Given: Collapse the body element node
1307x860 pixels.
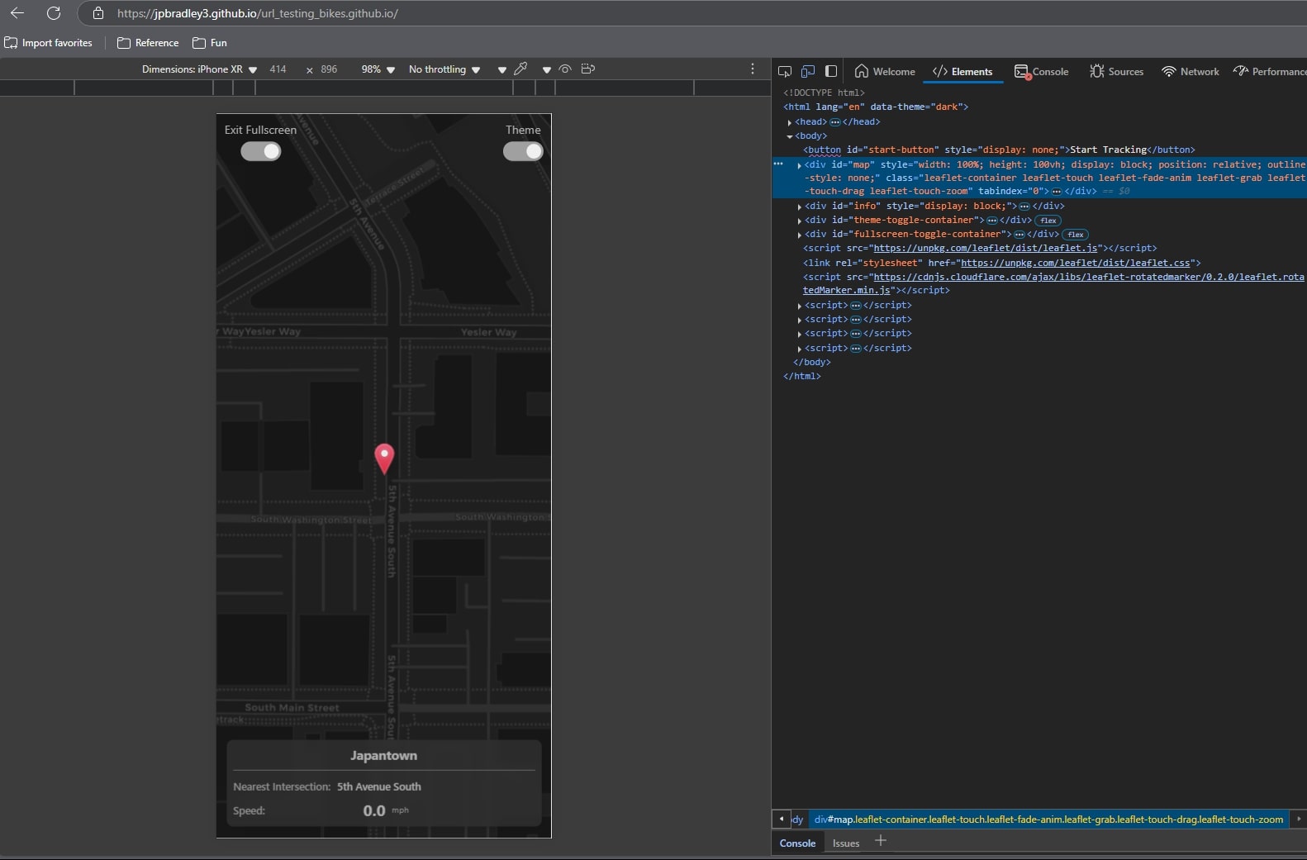Looking at the screenshot, I should pyautogui.click(x=790, y=136).
